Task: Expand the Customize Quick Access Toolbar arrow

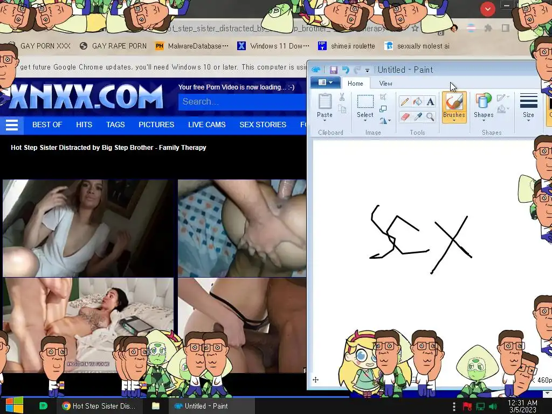Action: pos(367,70)
